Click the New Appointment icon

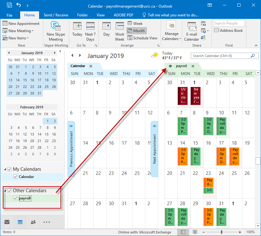(x=5, y=23)
